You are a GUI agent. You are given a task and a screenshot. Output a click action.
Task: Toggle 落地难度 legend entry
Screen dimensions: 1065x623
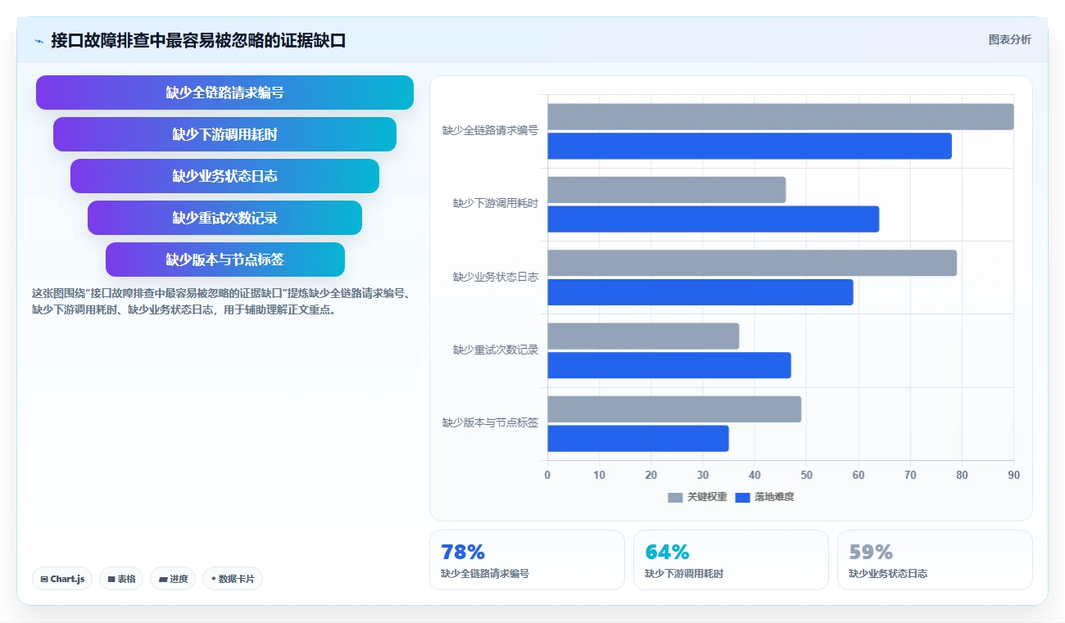tap(764, 497)
